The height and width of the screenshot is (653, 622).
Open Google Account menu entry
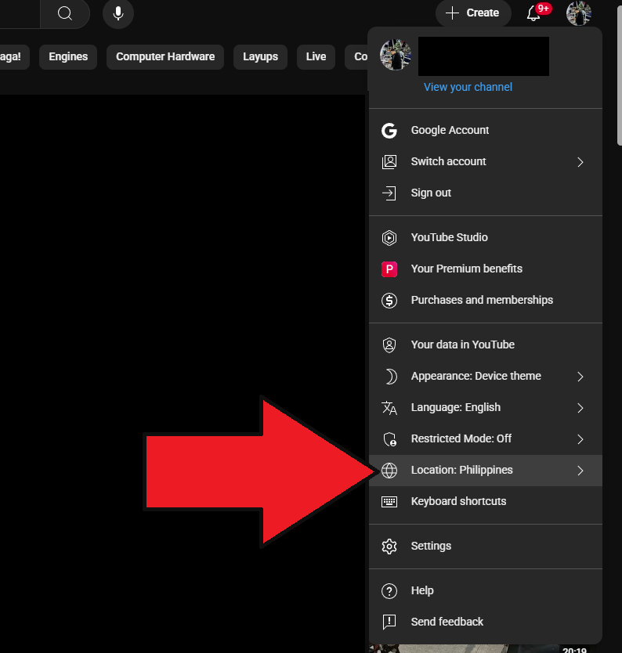click(486, 130)
